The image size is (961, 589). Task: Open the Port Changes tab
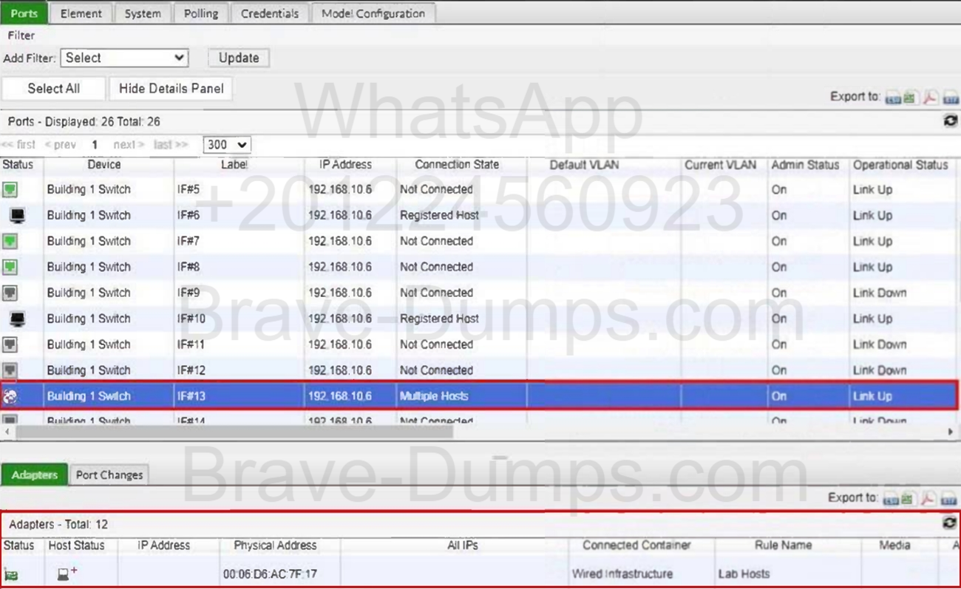pos(109,474)
